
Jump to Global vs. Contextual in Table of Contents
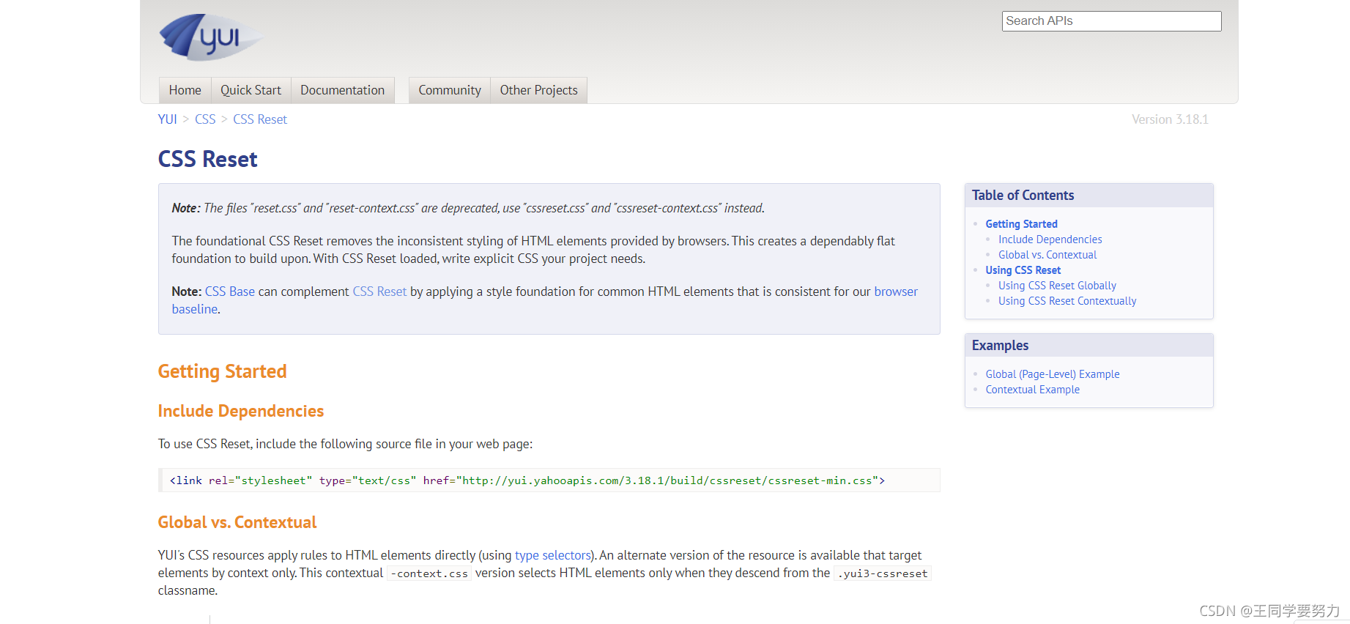point(1047,255)
